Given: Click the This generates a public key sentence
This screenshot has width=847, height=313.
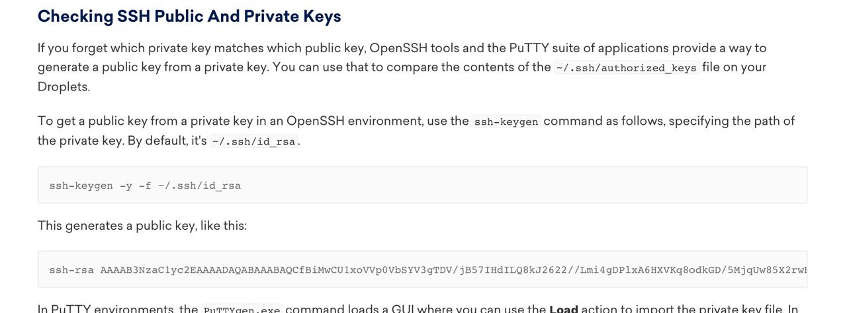Looking at the screenshot, I should pyautogui.click(x=142, y=226).
